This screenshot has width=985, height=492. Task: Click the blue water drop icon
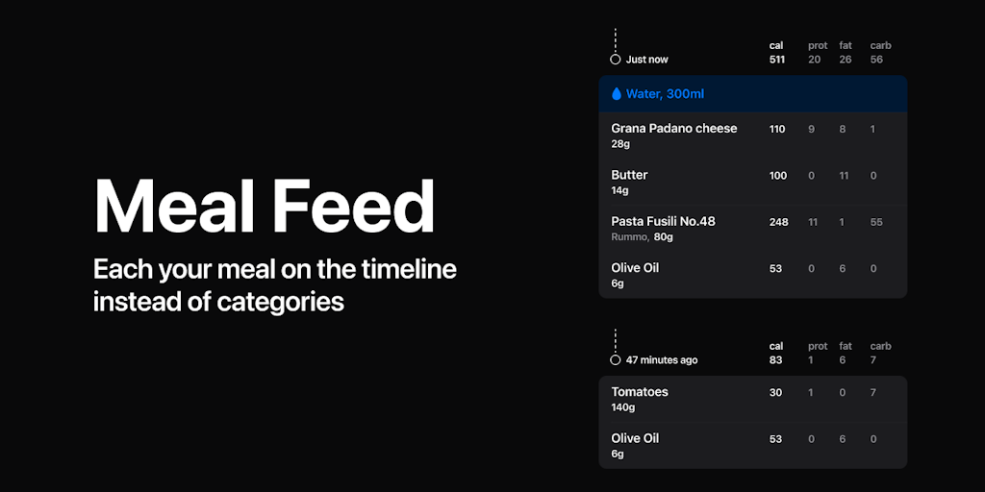617,94
